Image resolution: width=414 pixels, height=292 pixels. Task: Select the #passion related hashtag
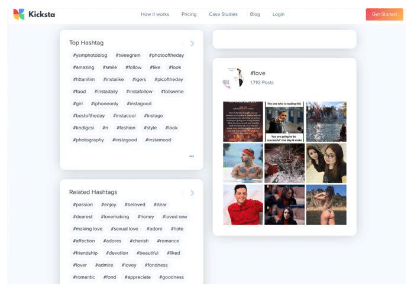83,205
